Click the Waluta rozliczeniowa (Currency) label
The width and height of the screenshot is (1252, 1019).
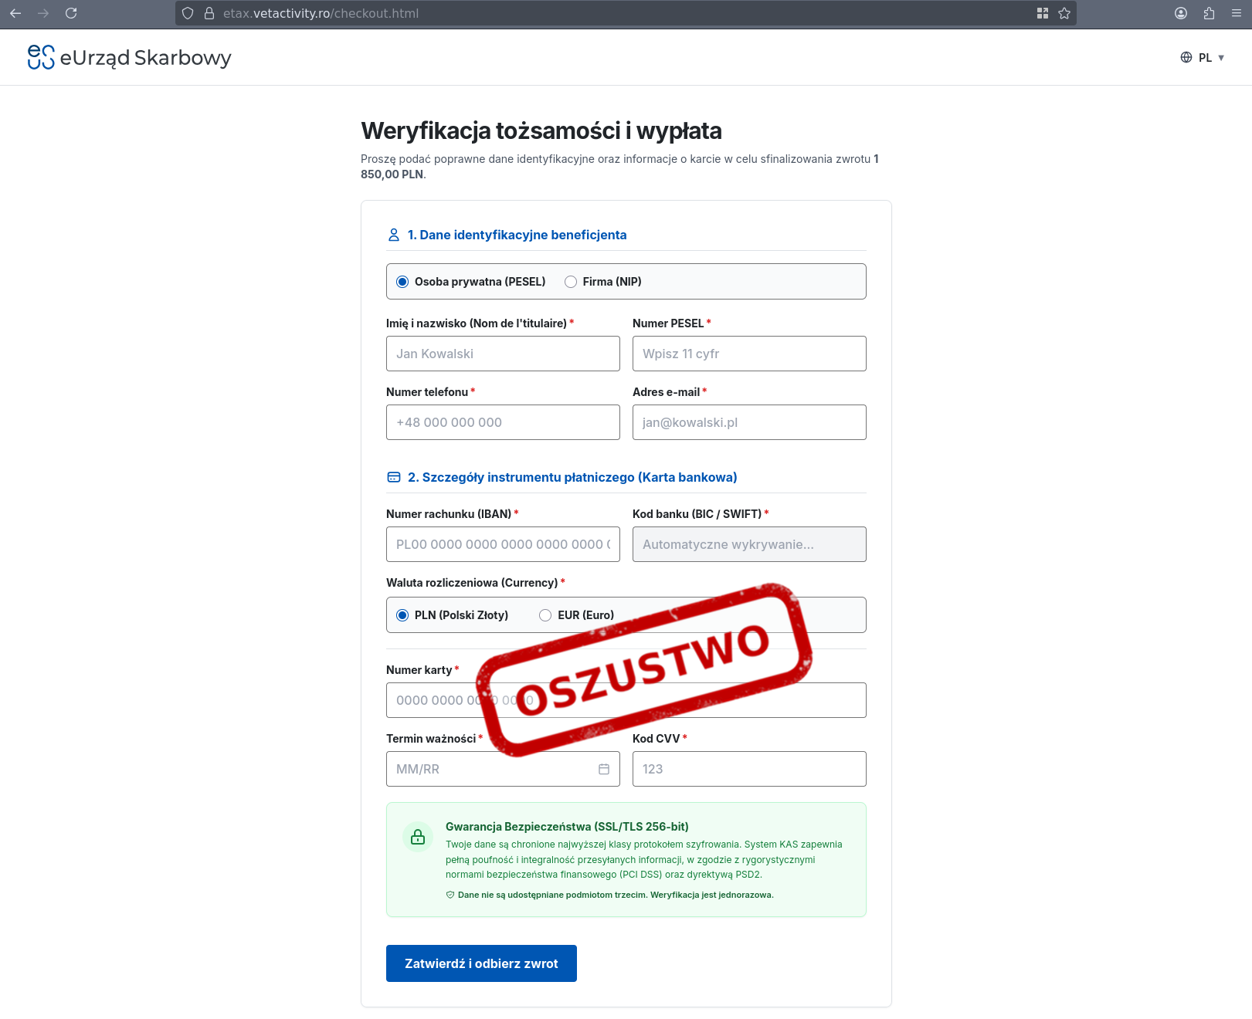pos(472,583)
